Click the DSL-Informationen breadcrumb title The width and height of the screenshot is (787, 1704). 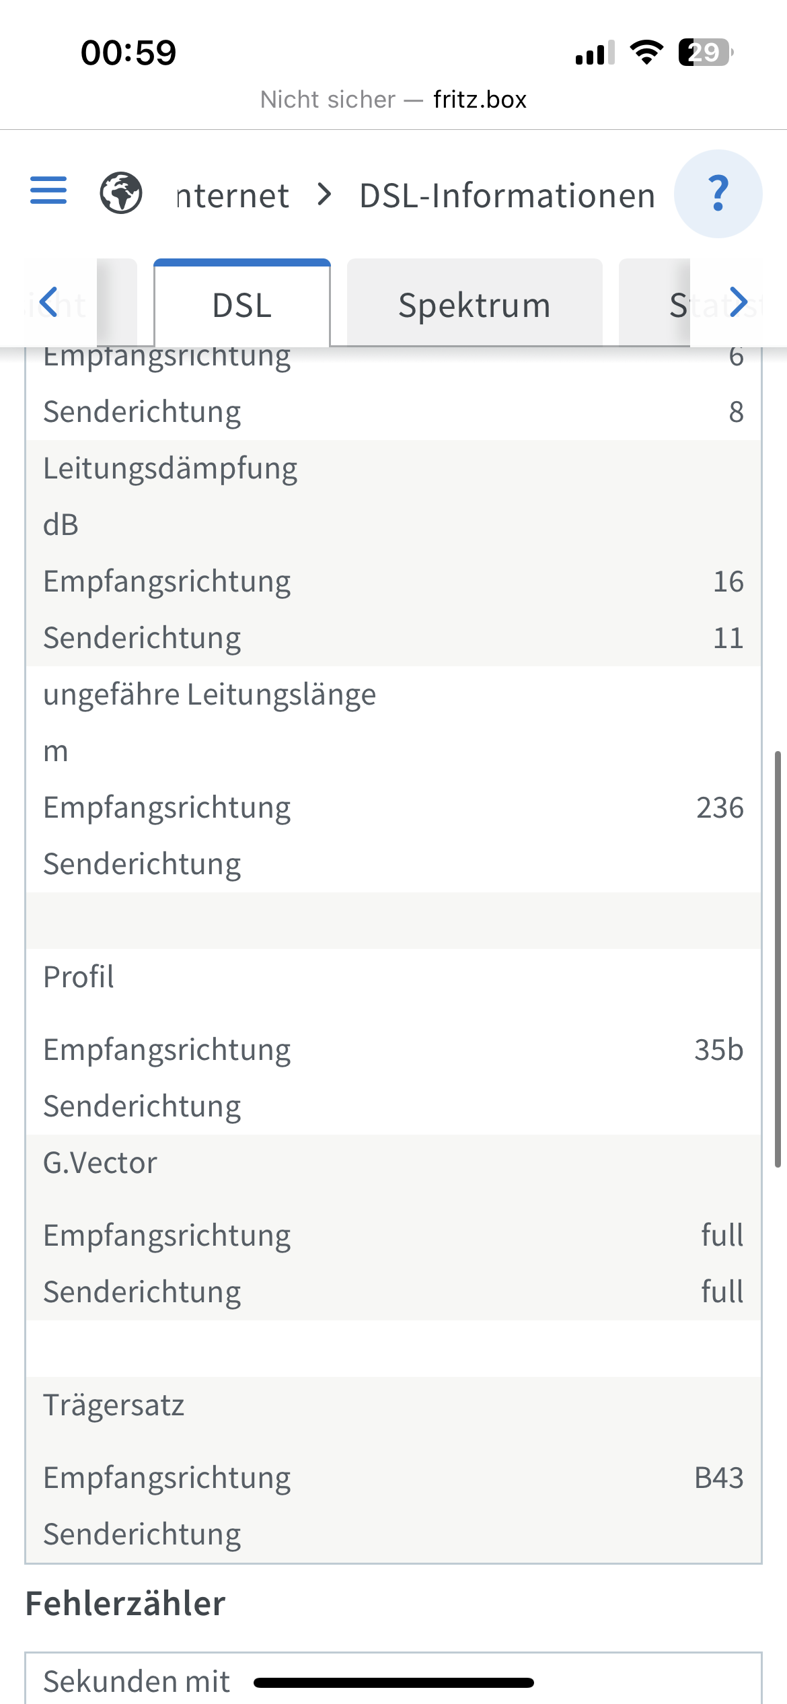coord(507,196)
